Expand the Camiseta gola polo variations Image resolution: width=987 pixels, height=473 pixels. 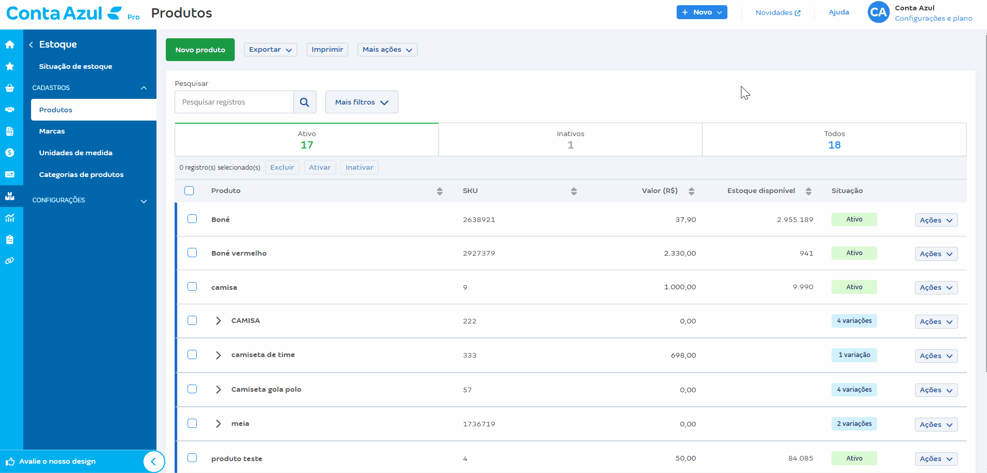(218, 390)
